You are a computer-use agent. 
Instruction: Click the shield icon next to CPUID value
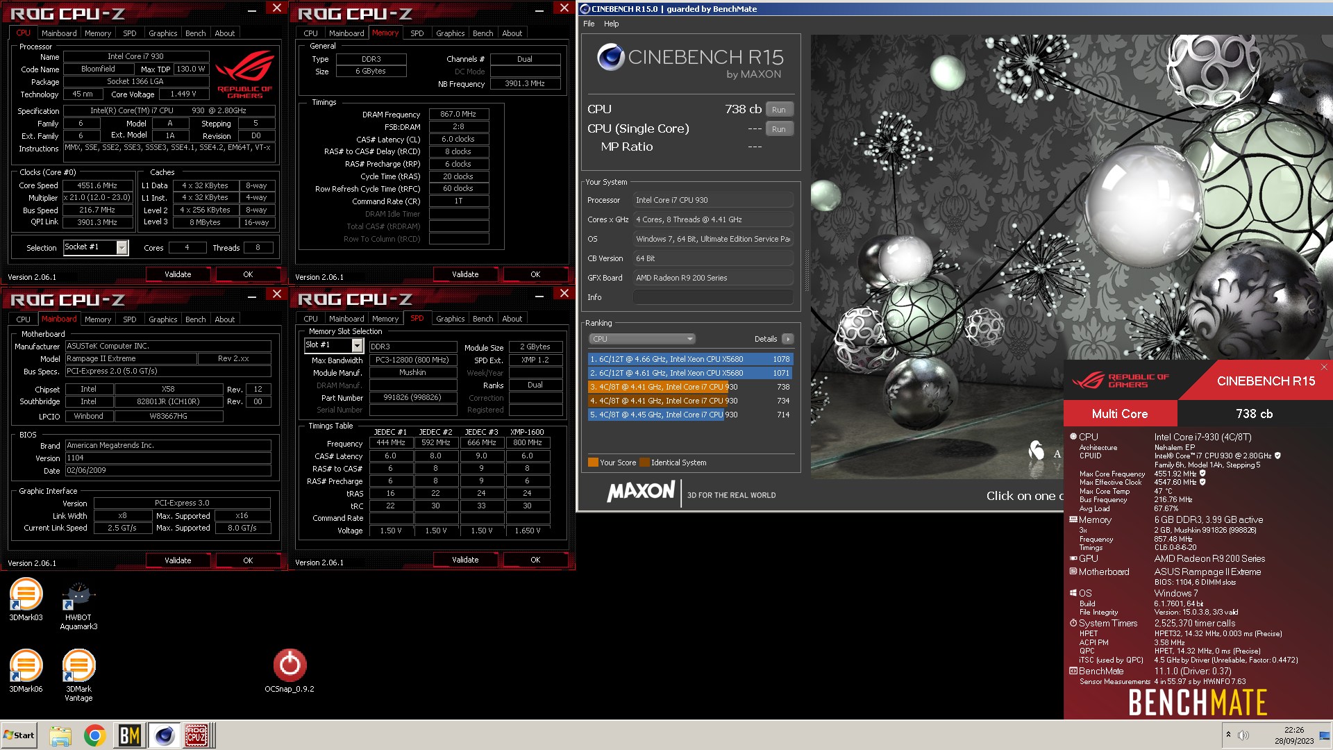click(x=1277, y=456)
